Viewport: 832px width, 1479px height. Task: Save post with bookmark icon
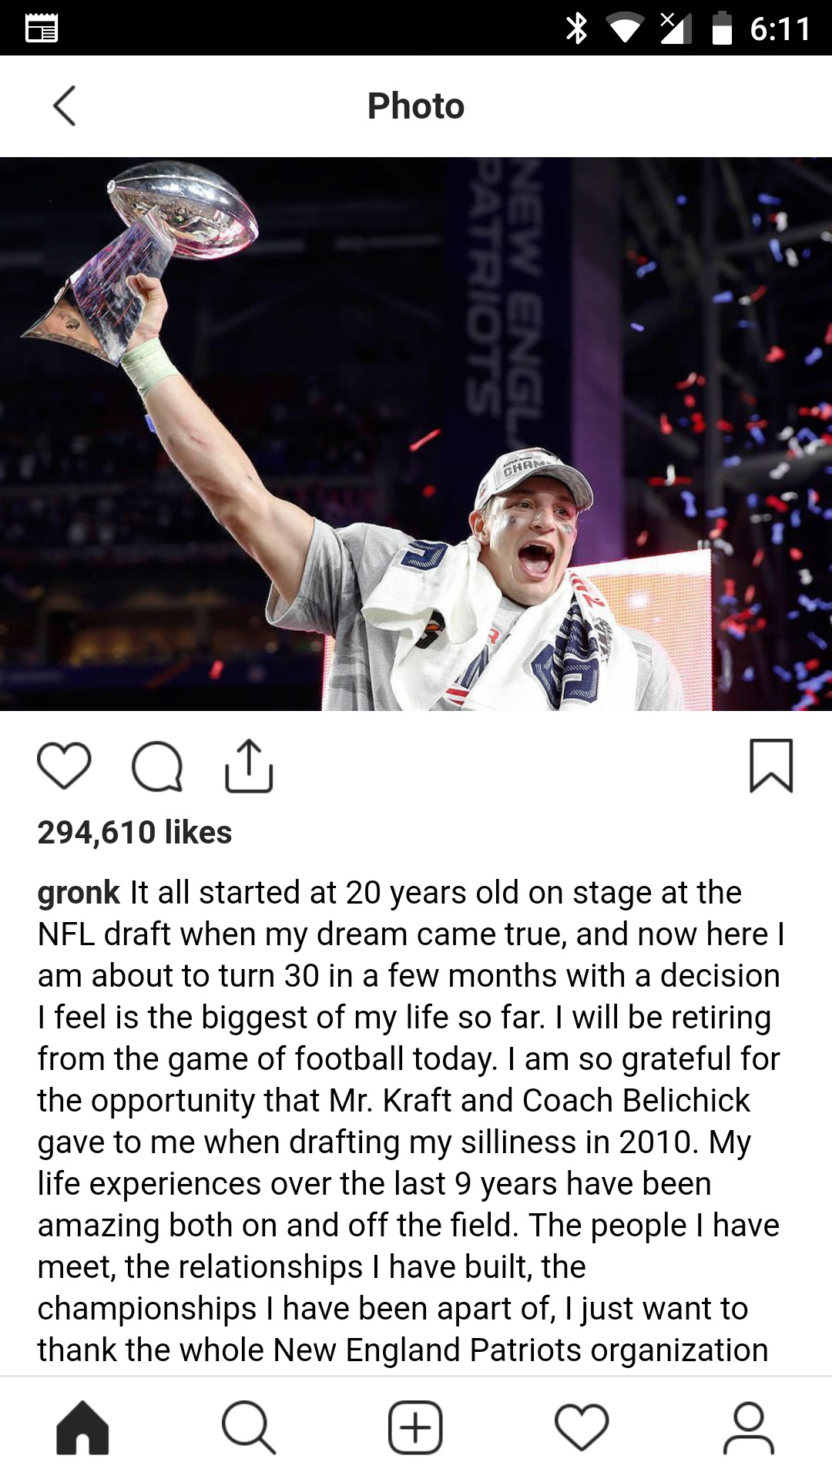[x=771, y=766]
